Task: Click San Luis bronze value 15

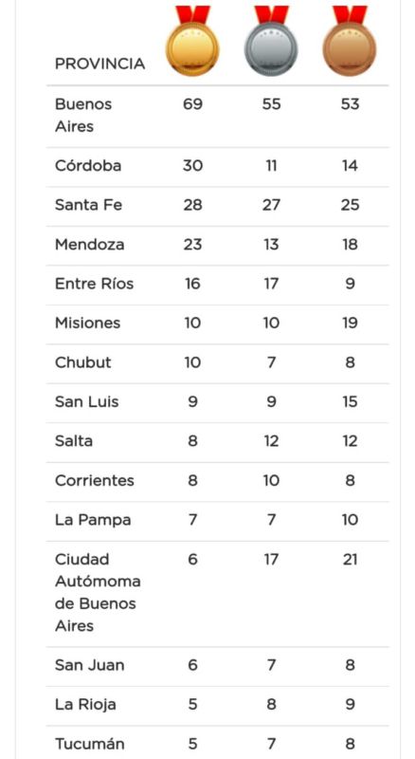Action: point(350,401)
